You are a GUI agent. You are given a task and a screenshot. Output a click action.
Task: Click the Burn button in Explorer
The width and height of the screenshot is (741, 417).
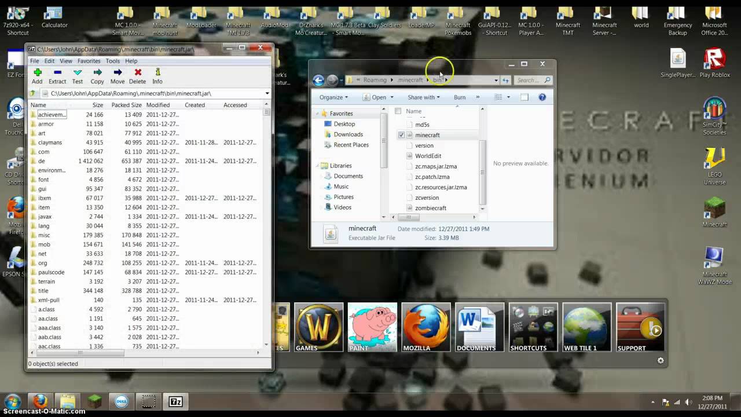click(x=460, y=97)
